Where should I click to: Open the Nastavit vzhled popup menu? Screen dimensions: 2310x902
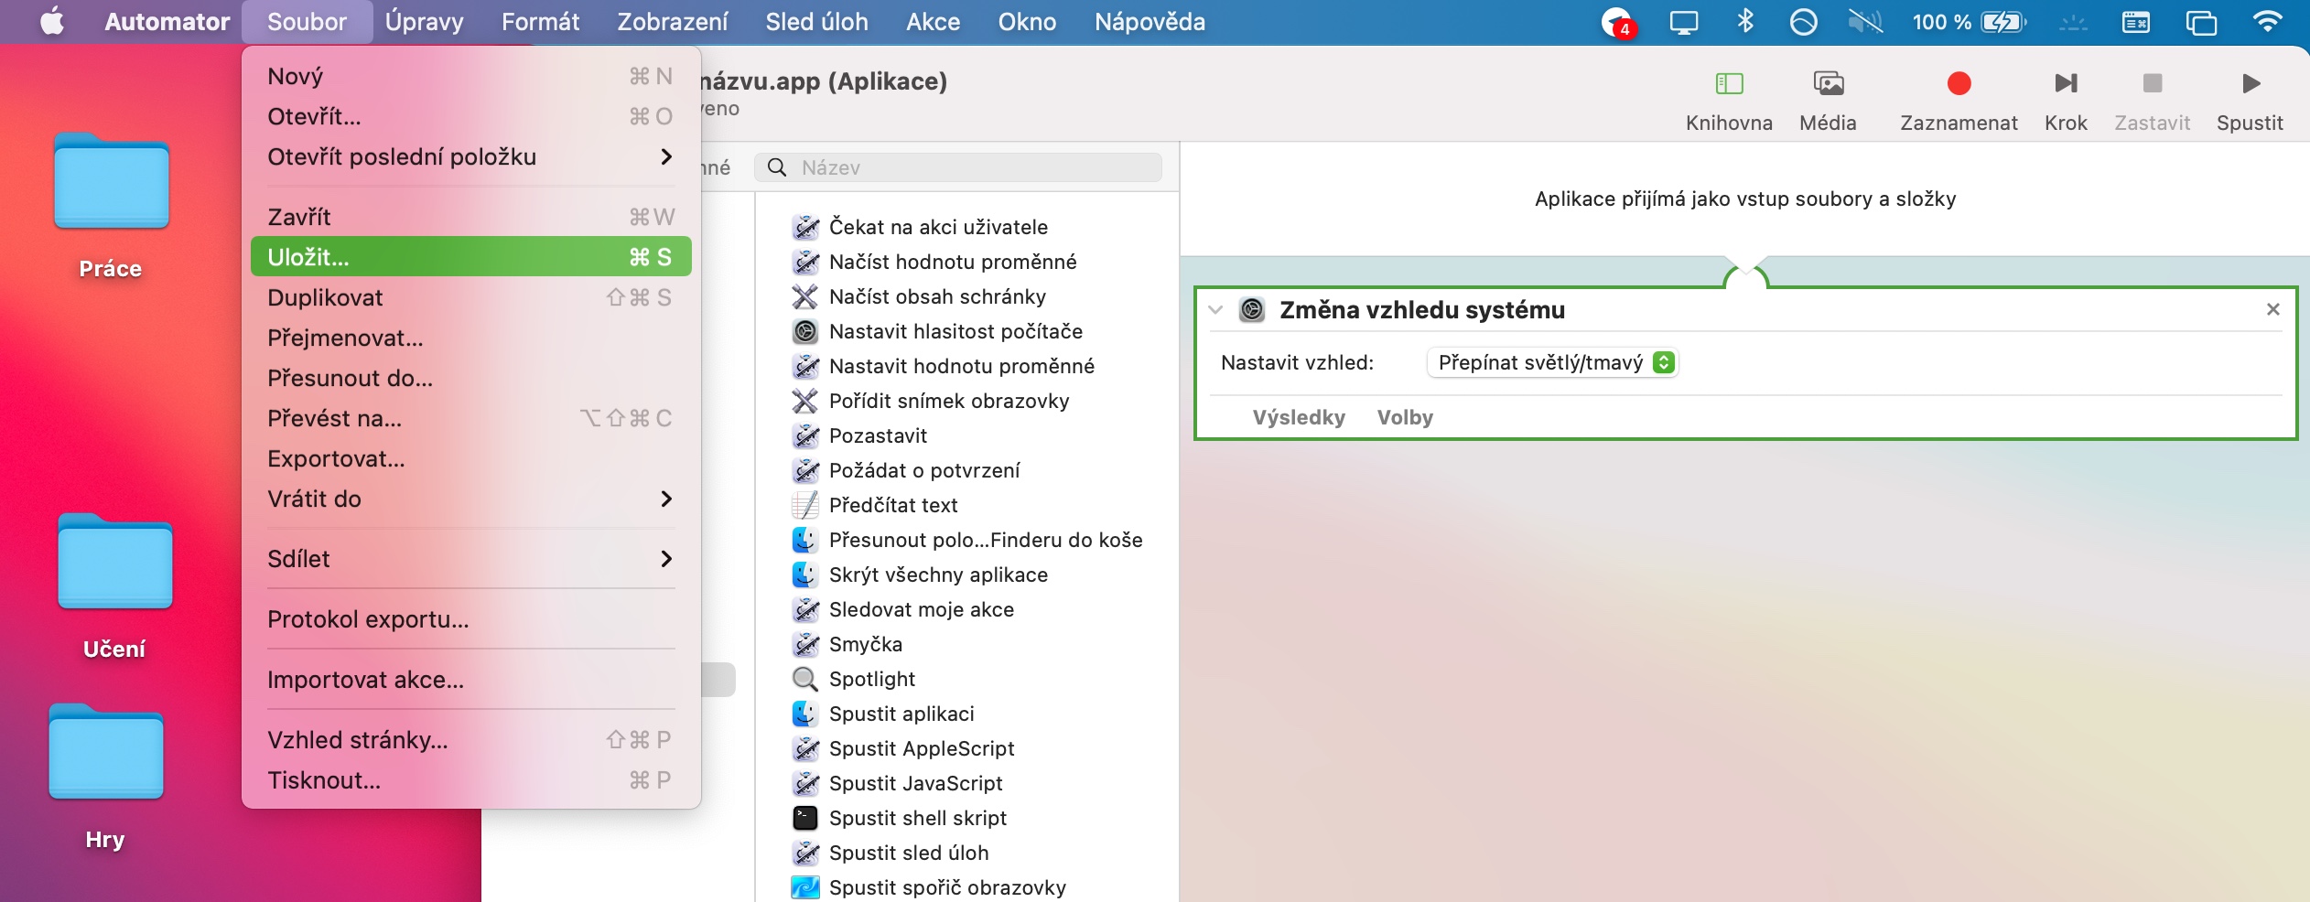(x=1553, y=363)
